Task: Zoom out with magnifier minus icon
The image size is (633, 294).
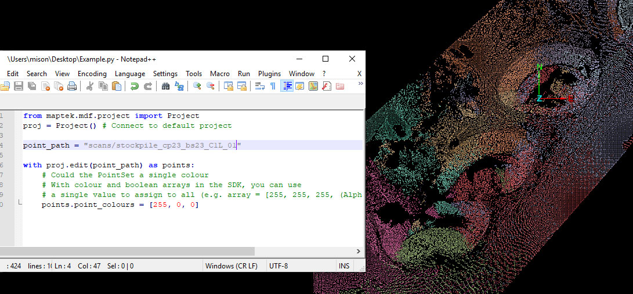Action: click(x=211, y=86)
